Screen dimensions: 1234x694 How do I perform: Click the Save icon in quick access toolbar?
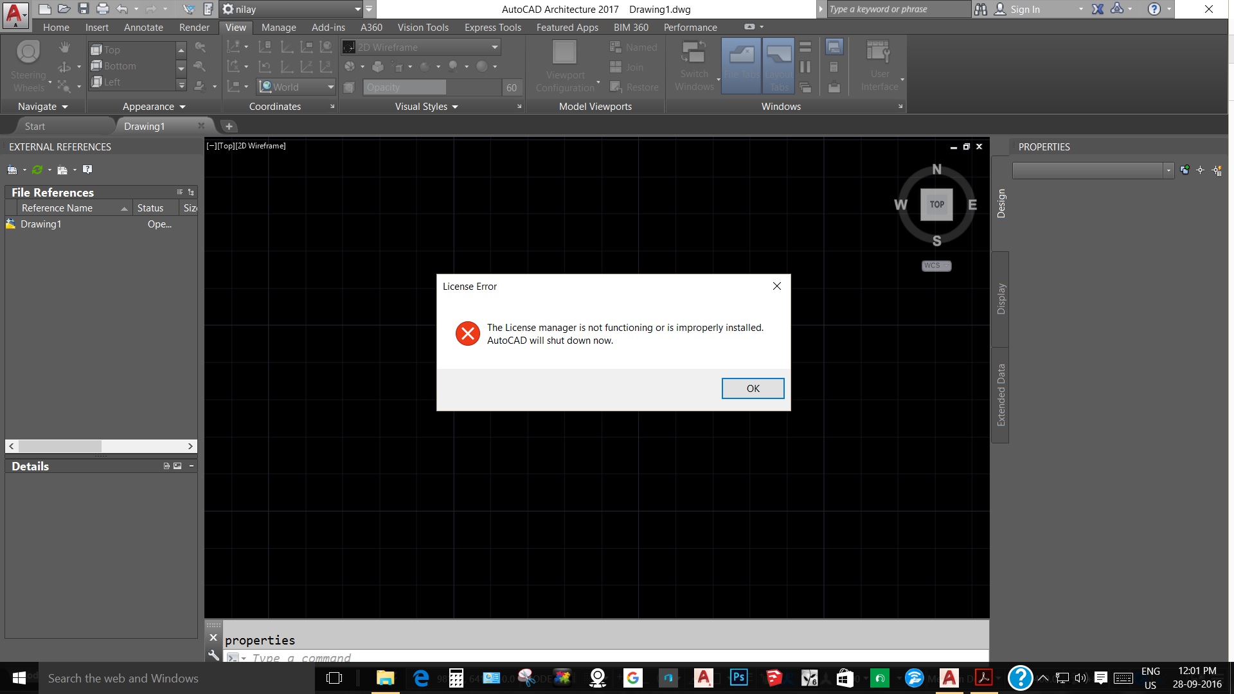click(x=83, y=9)
